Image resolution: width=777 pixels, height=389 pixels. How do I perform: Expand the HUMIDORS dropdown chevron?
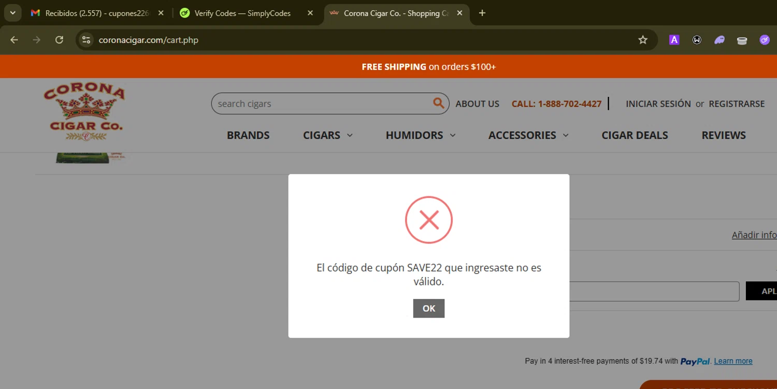point(452,135)
